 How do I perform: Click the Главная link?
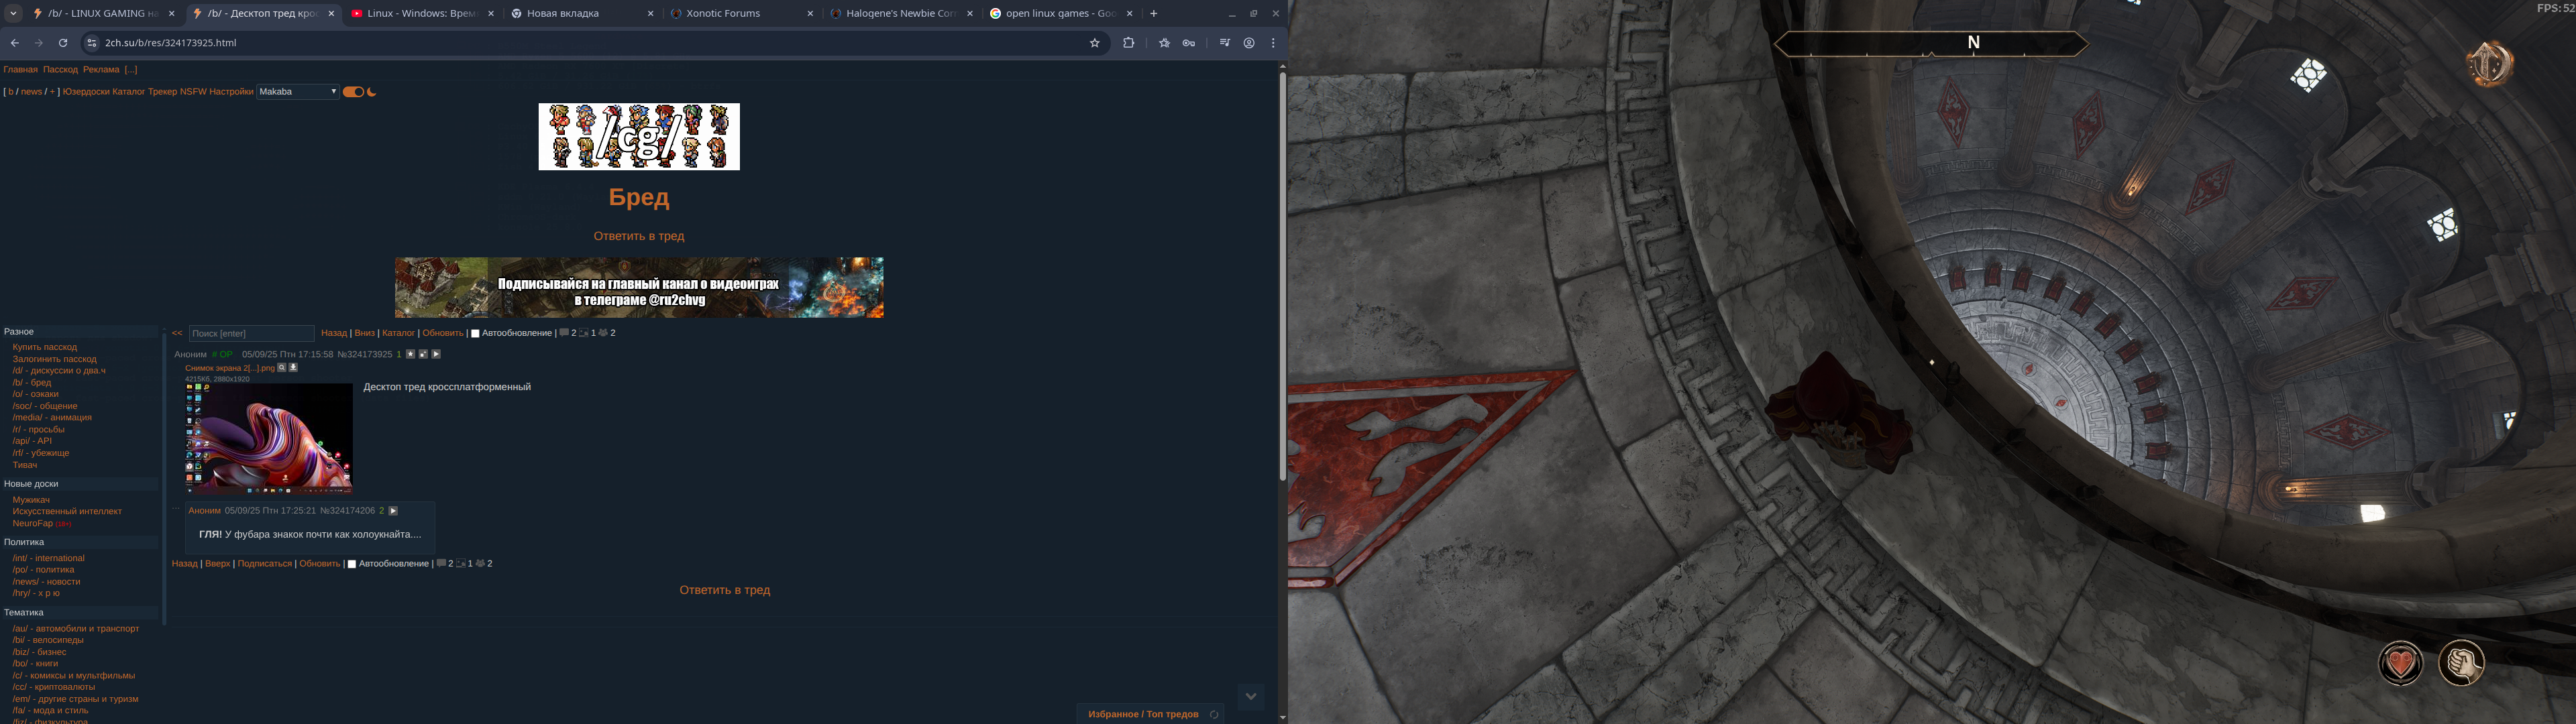(x=20, y=70)
